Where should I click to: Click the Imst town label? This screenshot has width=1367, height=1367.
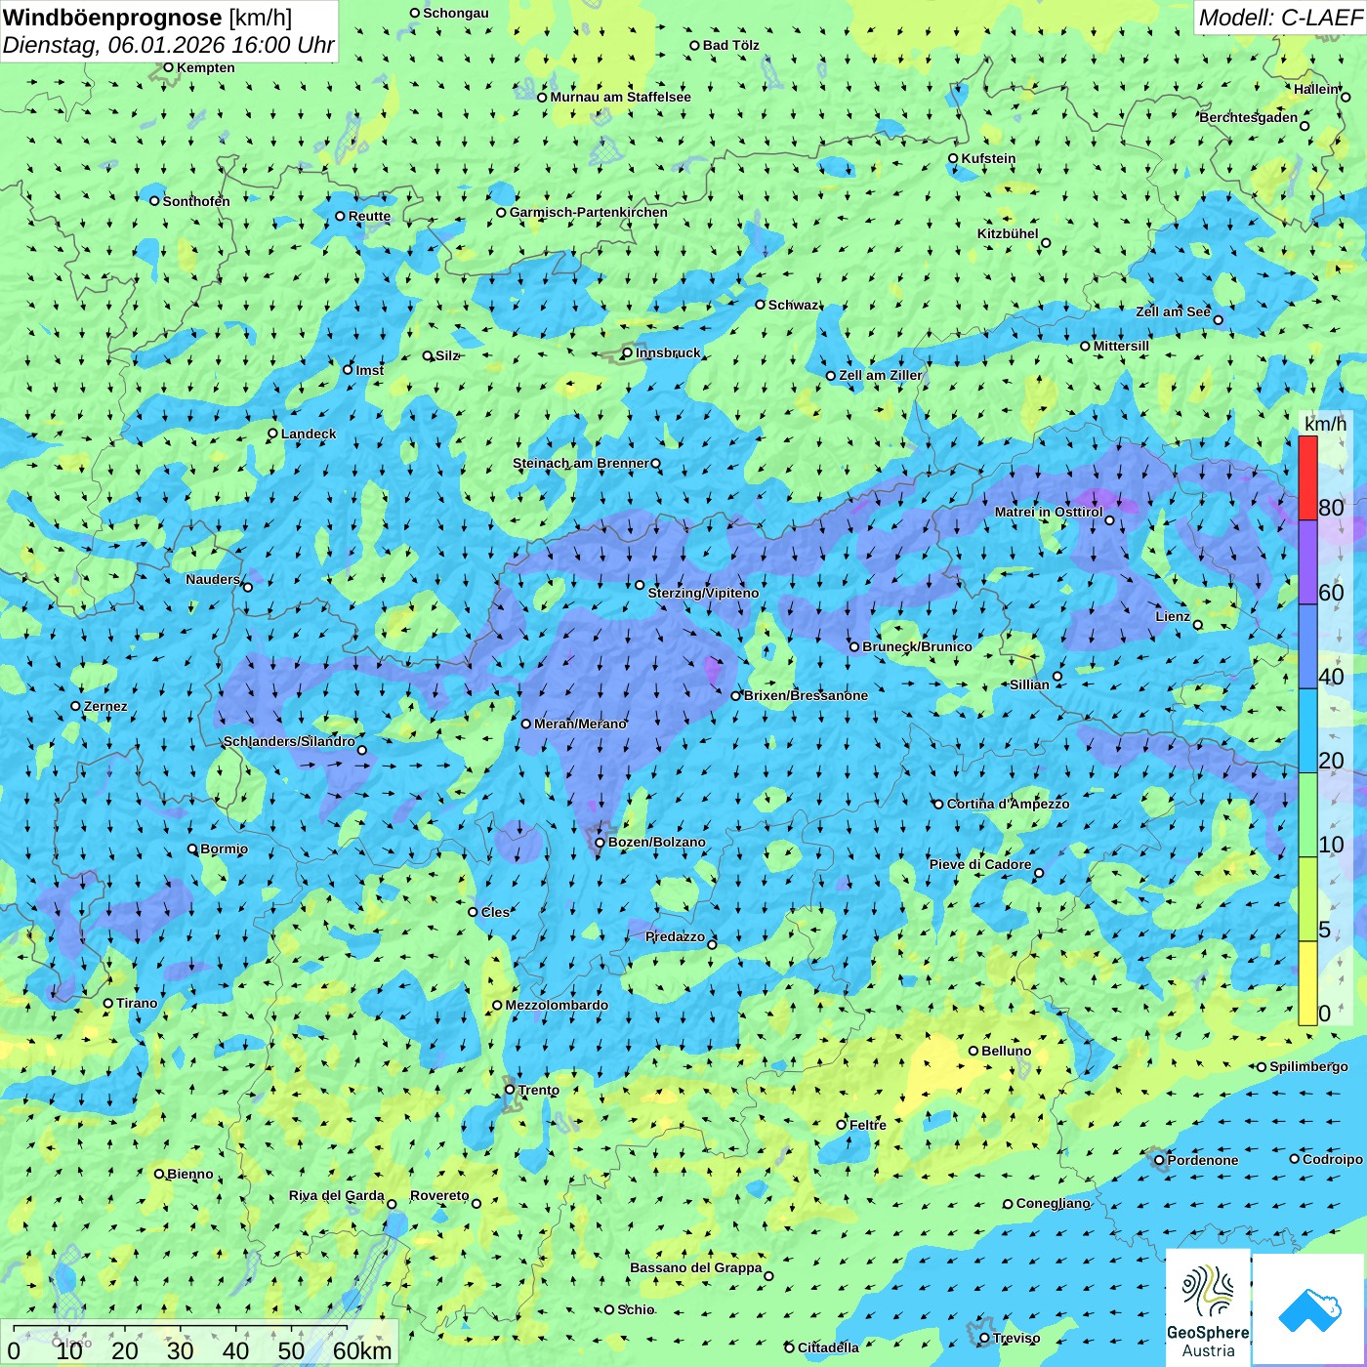370,370
